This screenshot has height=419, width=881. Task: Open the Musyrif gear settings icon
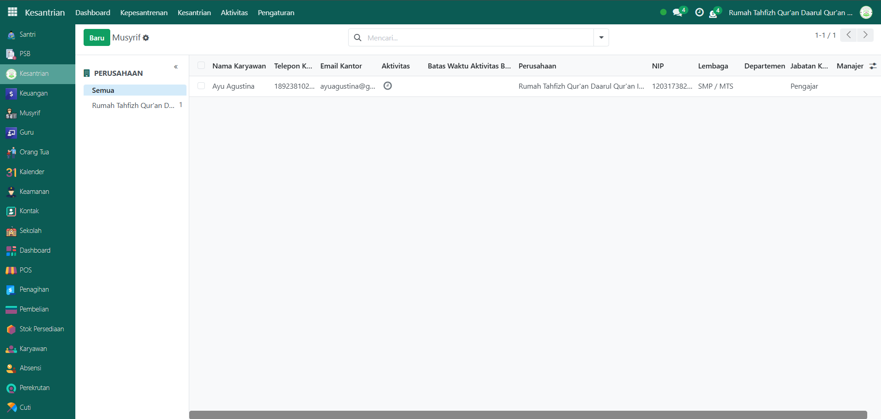(146, 38)
